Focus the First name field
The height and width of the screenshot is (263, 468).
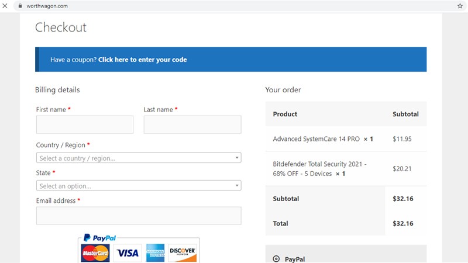(x=85, y=124)
